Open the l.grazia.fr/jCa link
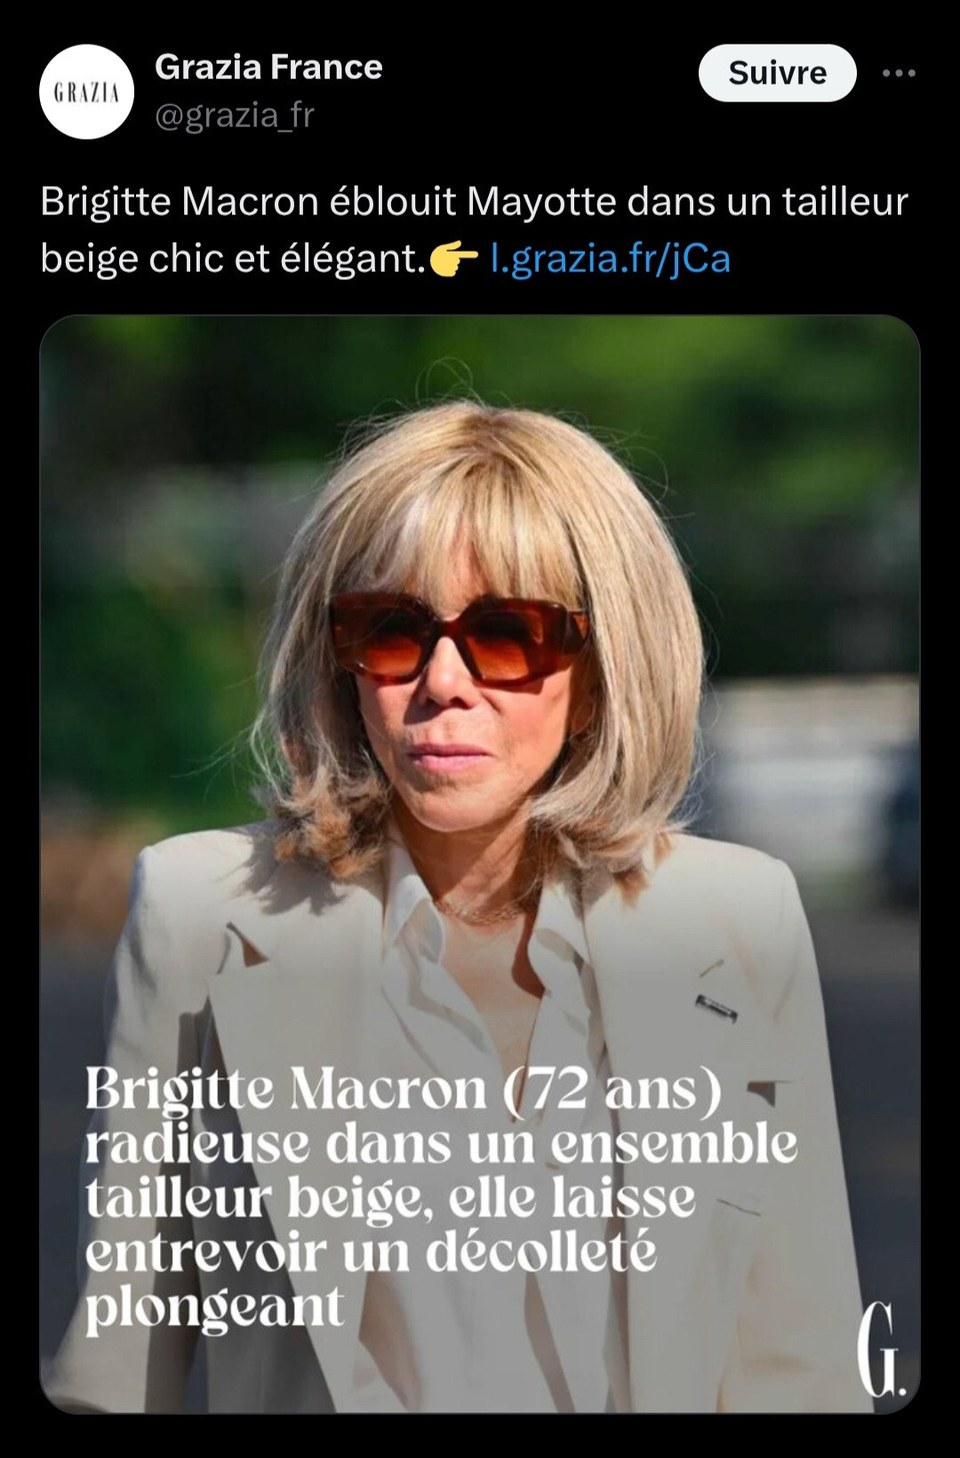Screen dimensions: 960x1458 611,259
